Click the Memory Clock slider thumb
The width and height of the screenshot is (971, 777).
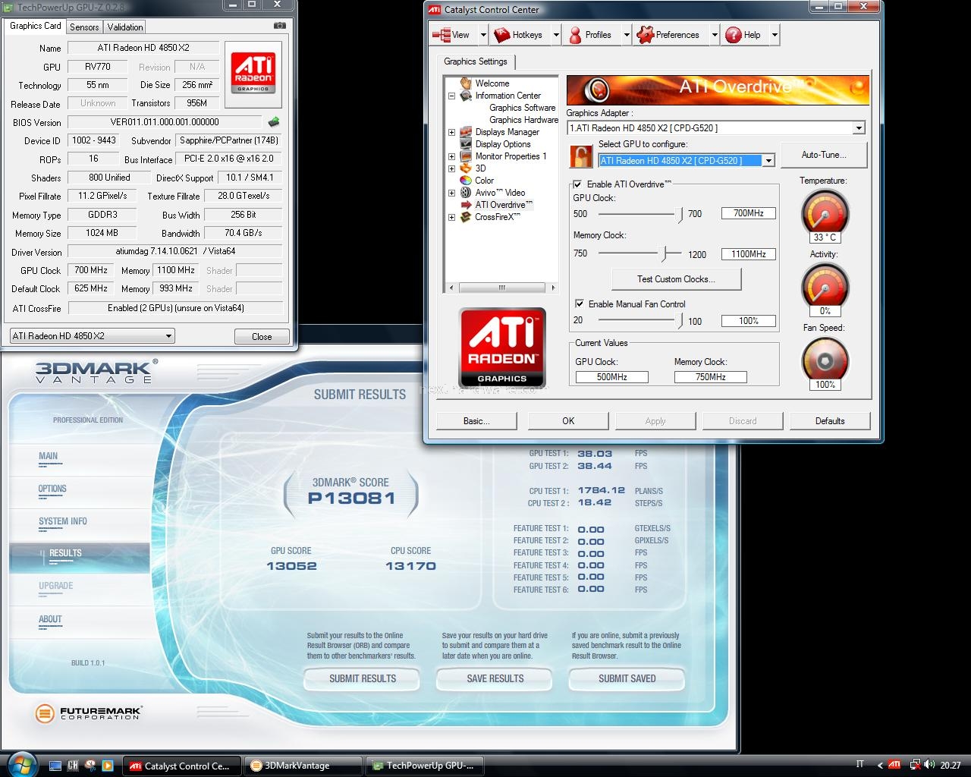[x=665, y=253]
